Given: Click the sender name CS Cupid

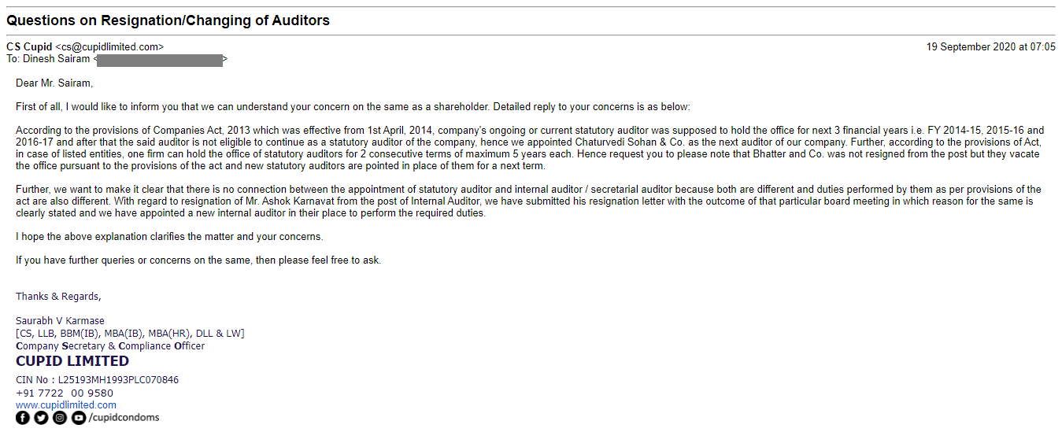Looking at the screenshot, I should point(29,47).
